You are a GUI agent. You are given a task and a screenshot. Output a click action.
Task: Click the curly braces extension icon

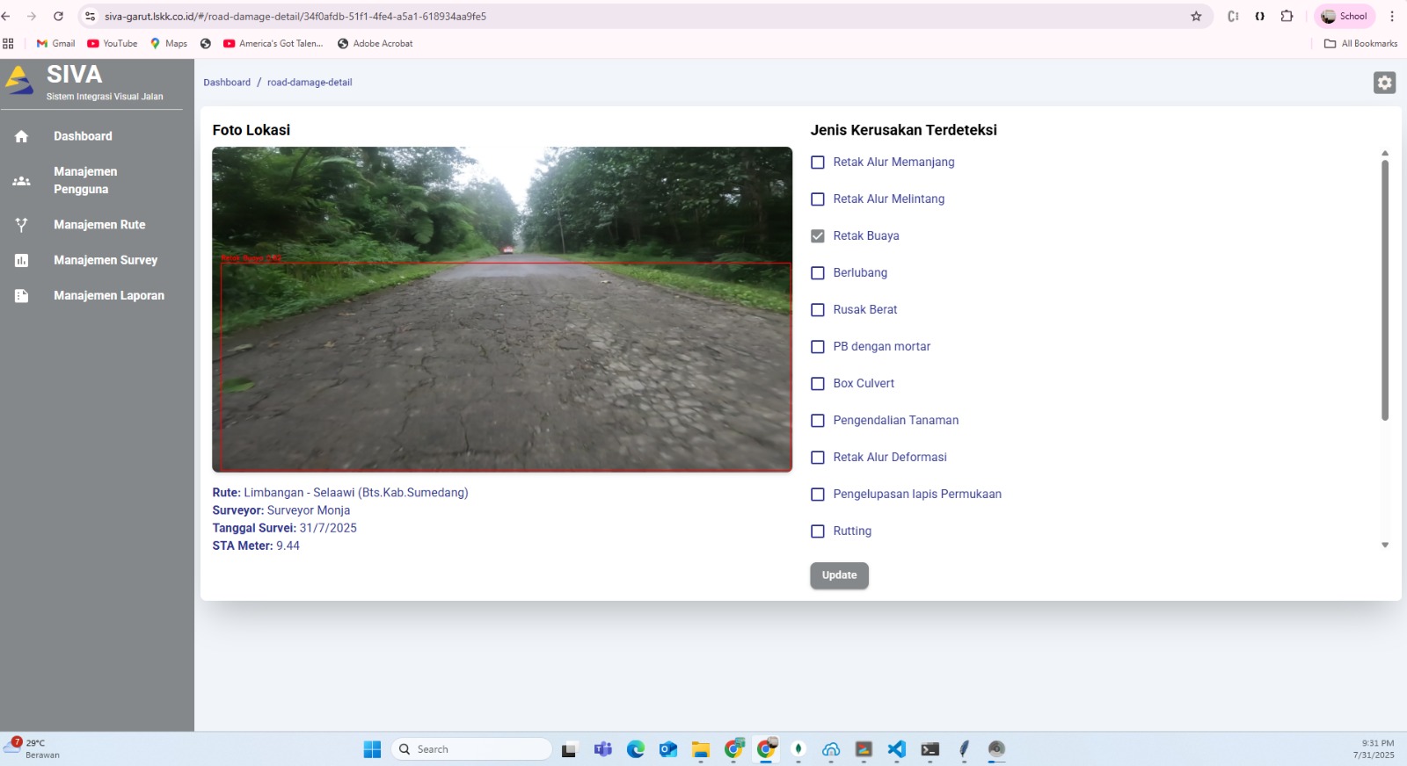pyautogui.click(x=1260, y=16)
